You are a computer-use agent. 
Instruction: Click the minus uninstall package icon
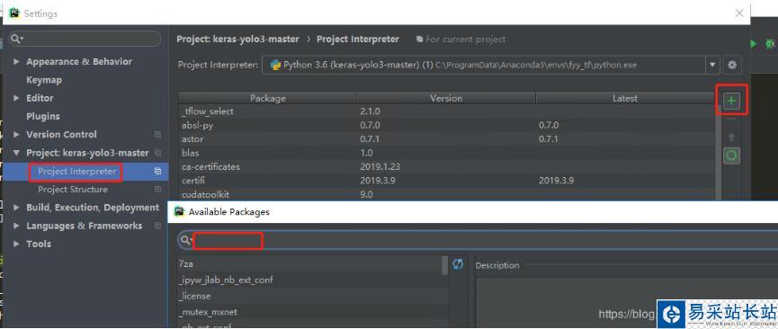[731, 119]
